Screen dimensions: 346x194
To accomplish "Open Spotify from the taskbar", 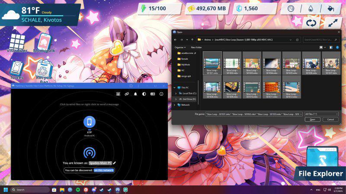I will (x=78, y=190).
